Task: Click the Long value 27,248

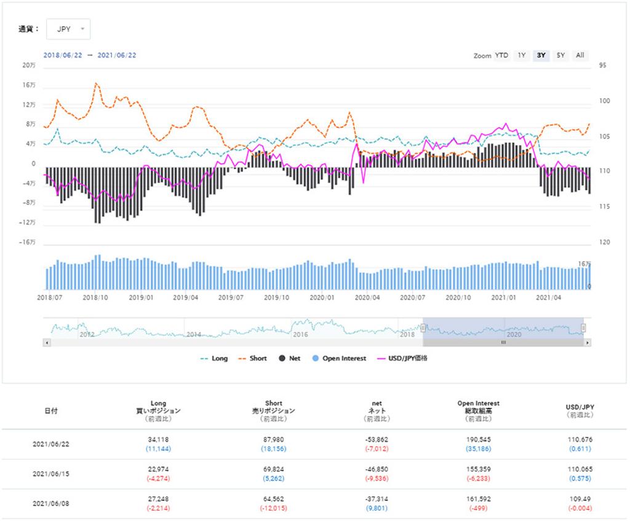Action: pos(158,499)
